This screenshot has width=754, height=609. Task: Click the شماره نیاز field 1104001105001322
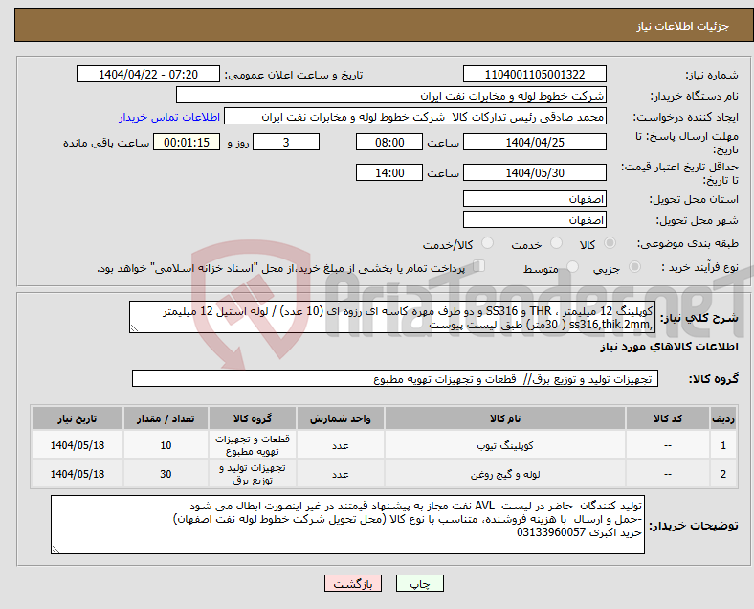534,74
